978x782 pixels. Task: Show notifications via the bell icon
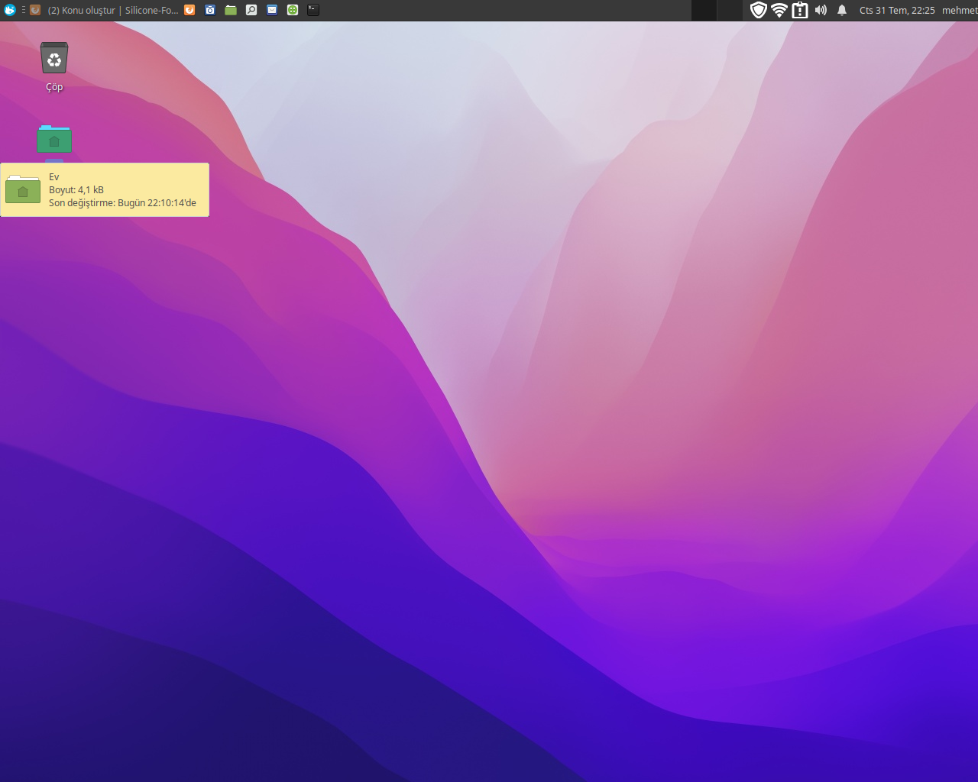click(842, 10)
